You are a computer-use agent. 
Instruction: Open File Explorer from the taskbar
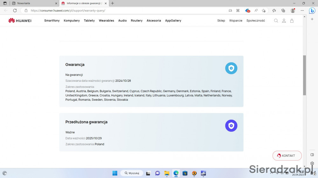coord(167,173)
